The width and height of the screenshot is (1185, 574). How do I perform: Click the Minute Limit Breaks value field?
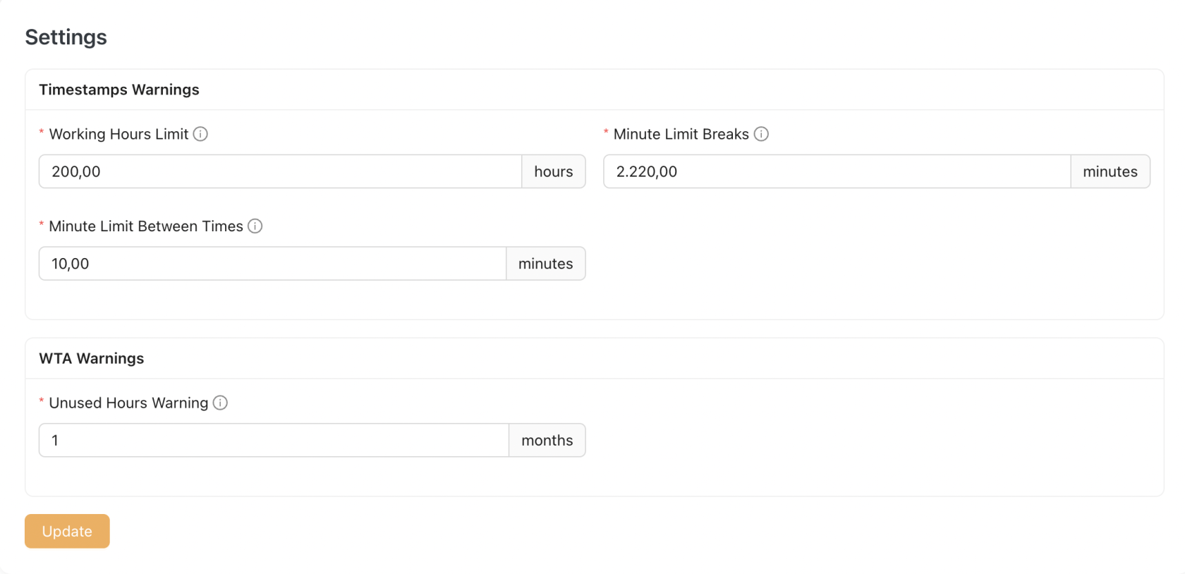pos(836,171)
